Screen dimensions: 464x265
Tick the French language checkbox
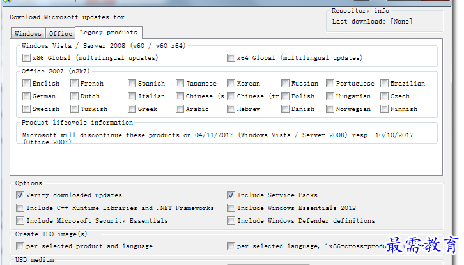click(x=74, y=84)
